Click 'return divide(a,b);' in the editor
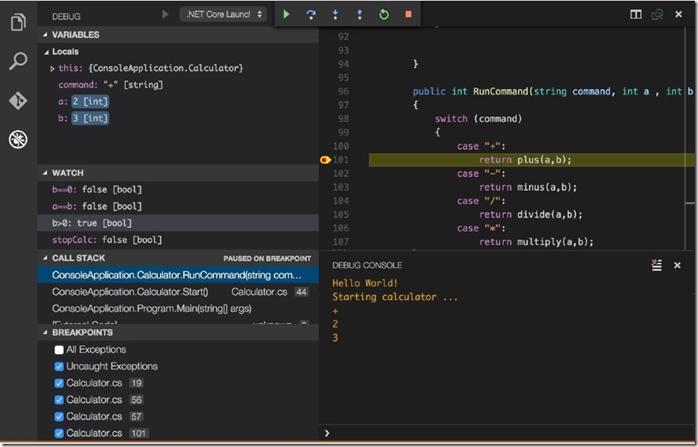 click(531, 214)
